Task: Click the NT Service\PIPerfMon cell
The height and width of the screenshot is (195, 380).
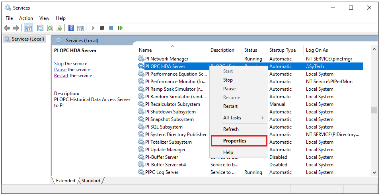Action: [329, 82]
